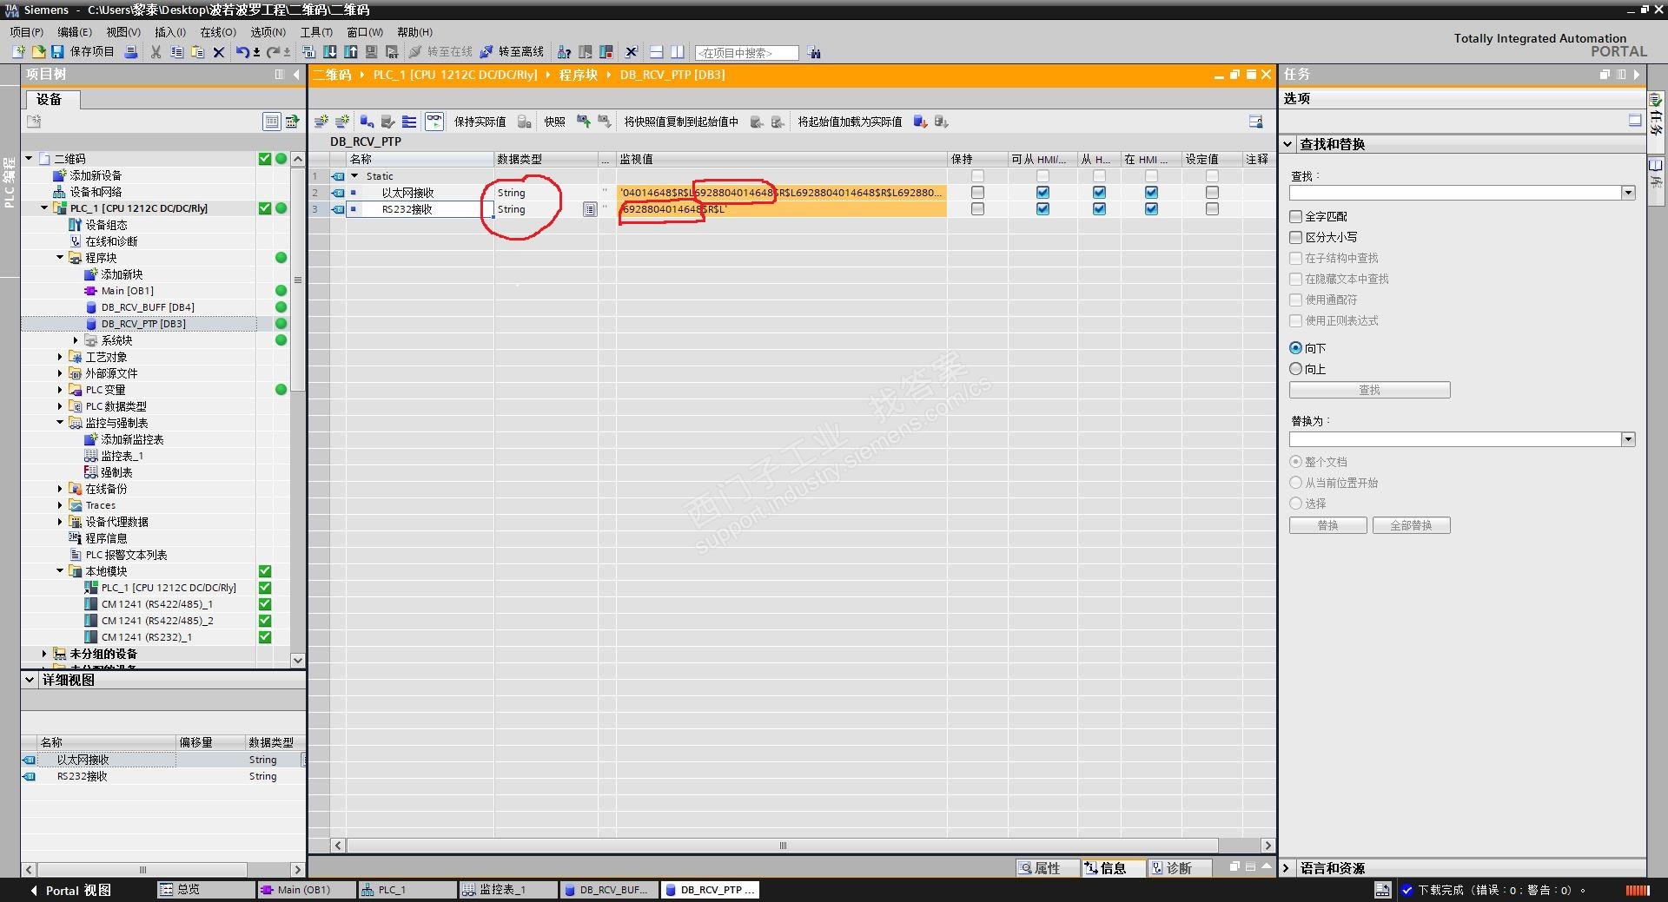Click the cut scissors icon
The image size is (1668, 902).
tap(156, 52)
